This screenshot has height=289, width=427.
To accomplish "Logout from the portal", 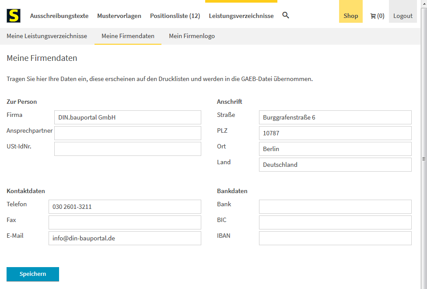I will pos(402,15).
